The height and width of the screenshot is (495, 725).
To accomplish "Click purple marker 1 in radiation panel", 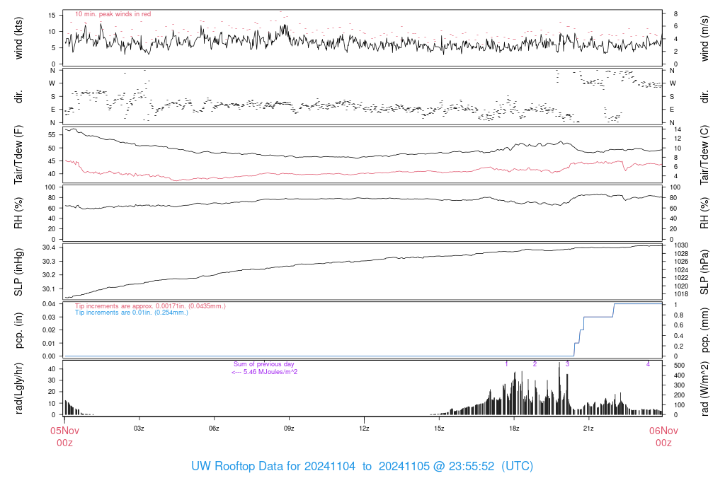I will click(x=507, y=364).
